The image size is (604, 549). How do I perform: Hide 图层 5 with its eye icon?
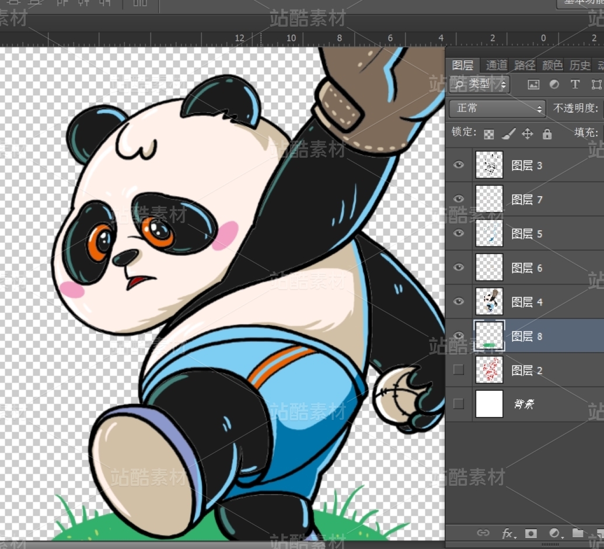tap(458, 233)
